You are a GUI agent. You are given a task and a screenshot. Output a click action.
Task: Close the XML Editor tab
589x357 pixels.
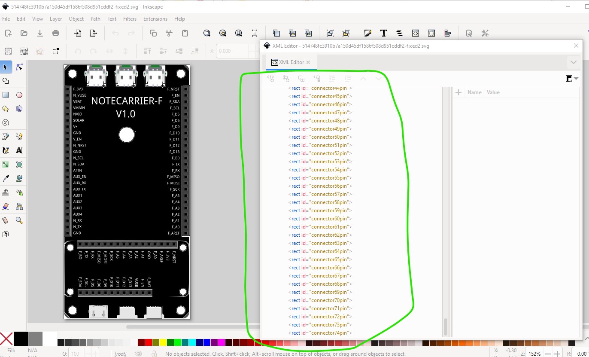pyautogui.click(x=308, y=62)
